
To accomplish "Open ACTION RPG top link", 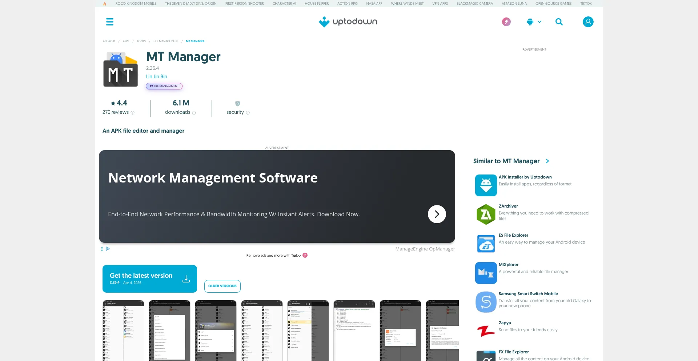I will pos(348,4).
